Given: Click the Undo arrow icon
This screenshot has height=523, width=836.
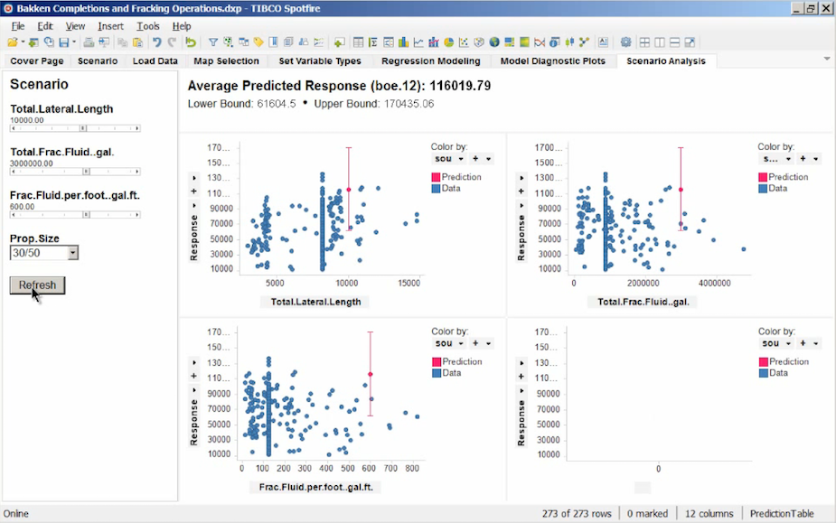Looking at the screenshot, I should point(156,42).
